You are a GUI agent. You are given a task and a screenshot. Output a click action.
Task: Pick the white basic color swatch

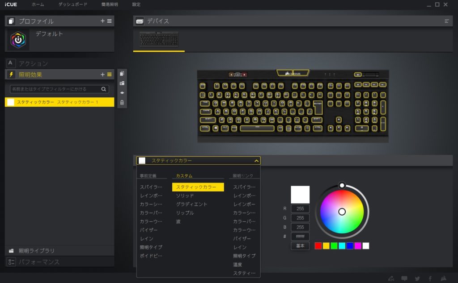[365, 246]
